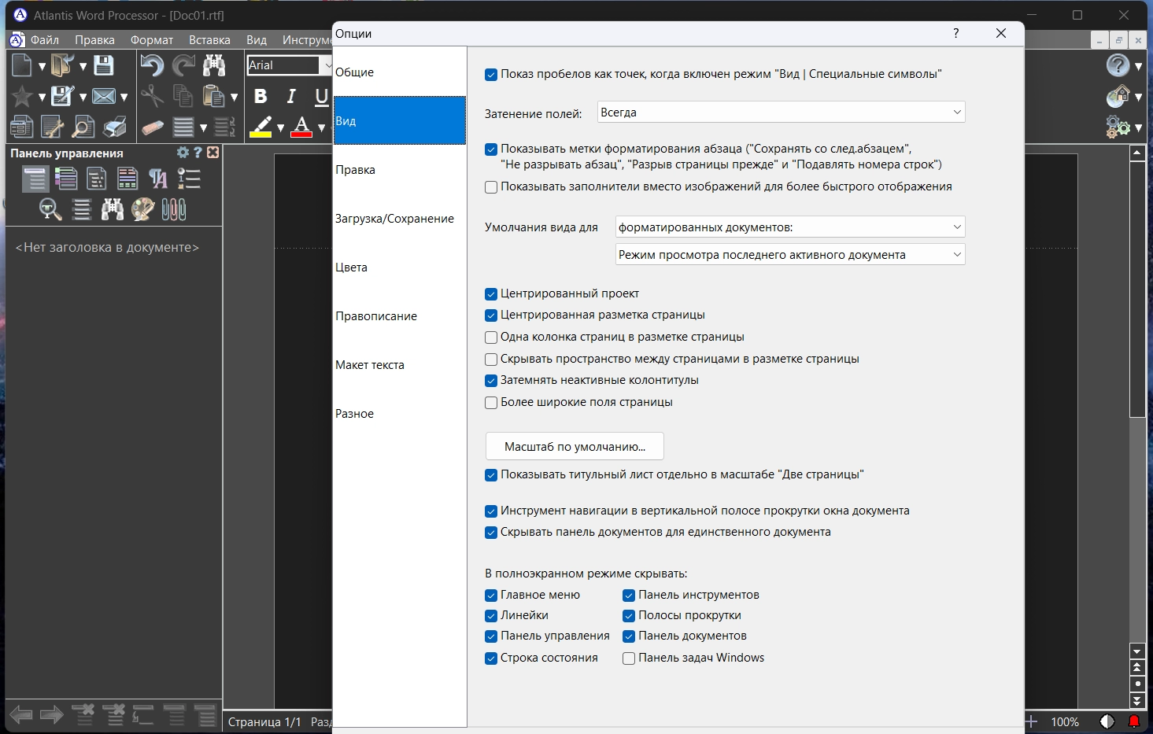Viewport: 1153px width, 734px height.
Task: Click the Help question mark toolbar icon
Action: [x=1118, y=65]
